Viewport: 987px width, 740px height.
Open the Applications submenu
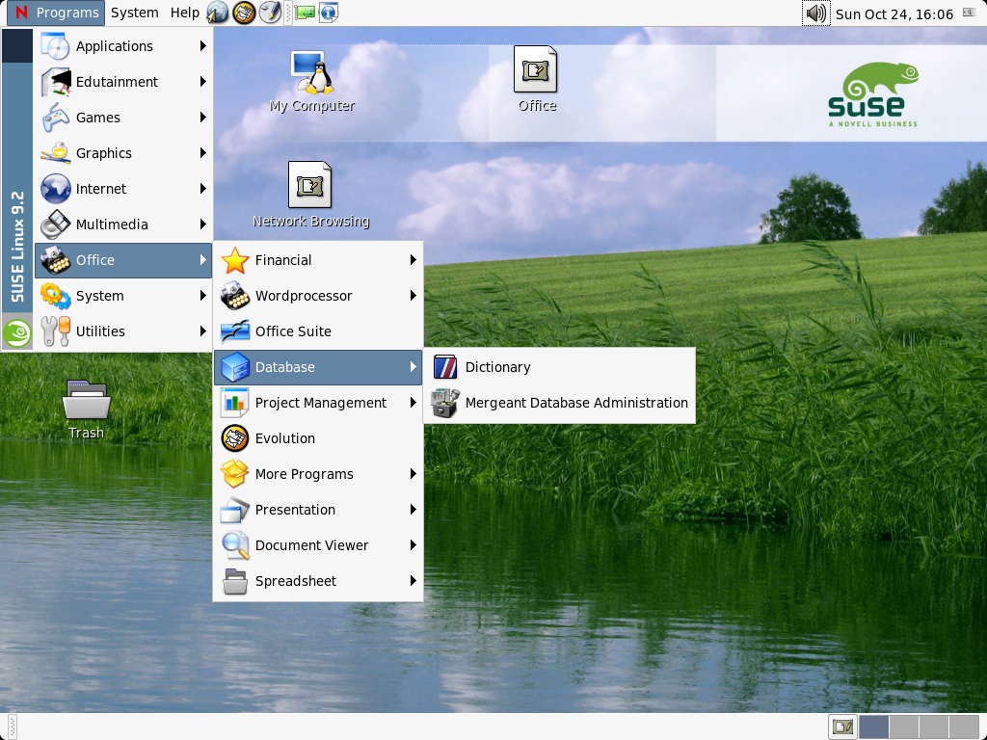click(123, 46)
